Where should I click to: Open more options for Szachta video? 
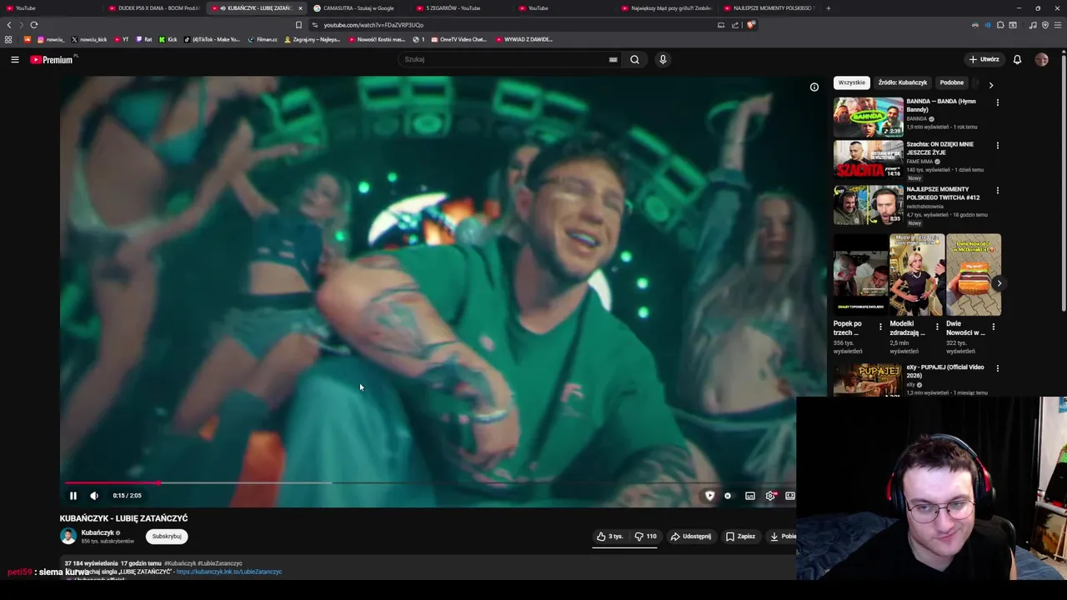point(997,146)
